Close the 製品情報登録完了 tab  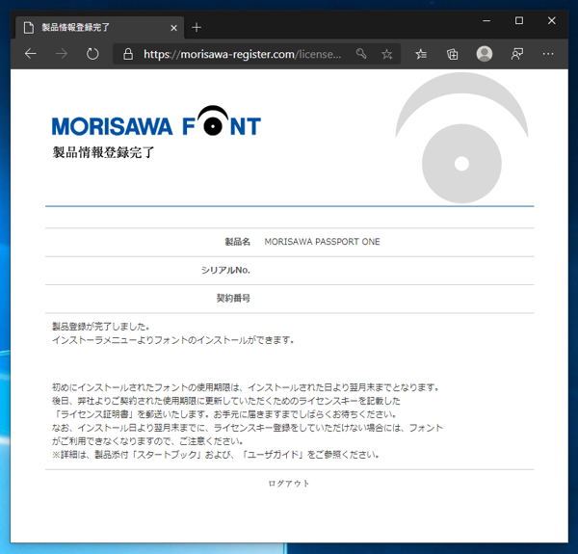[x=173, y=28]
